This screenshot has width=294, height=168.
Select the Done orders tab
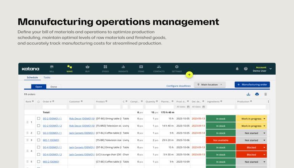click(x=54, y=86)
